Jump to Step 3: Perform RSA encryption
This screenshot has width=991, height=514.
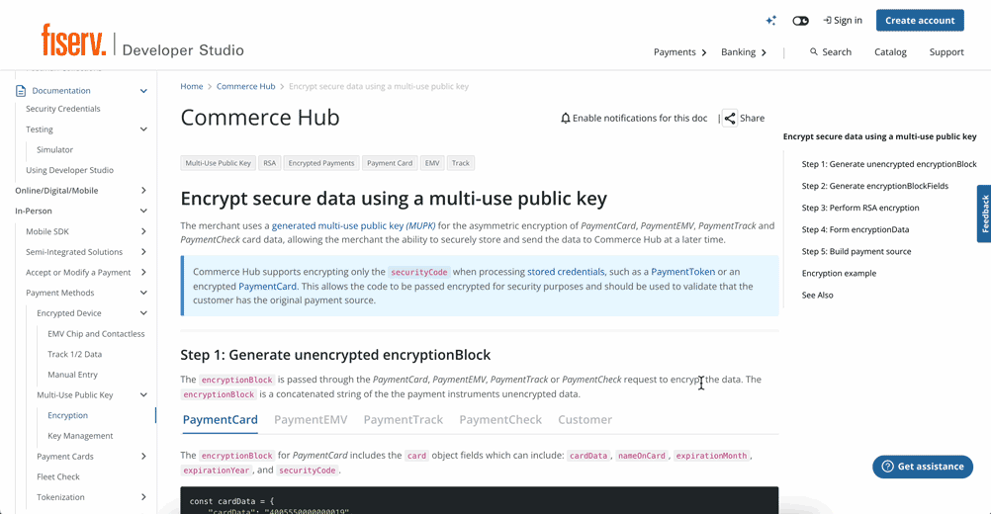click(x=859, y=209)
